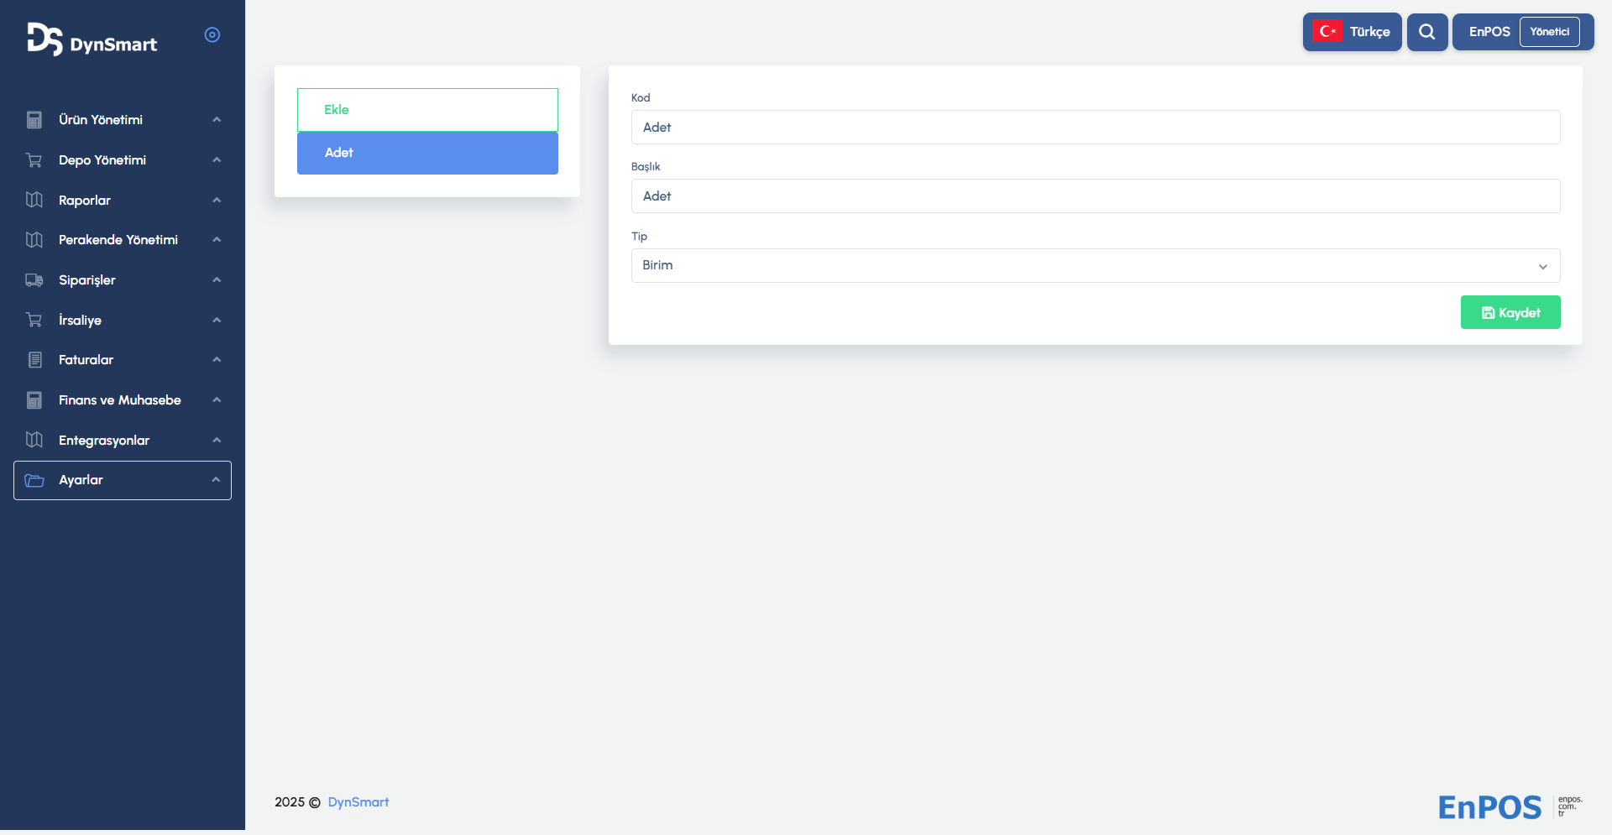The image size is (1612, 835).
Task: Click the Raporlar map icon
Action: point(34,200)
